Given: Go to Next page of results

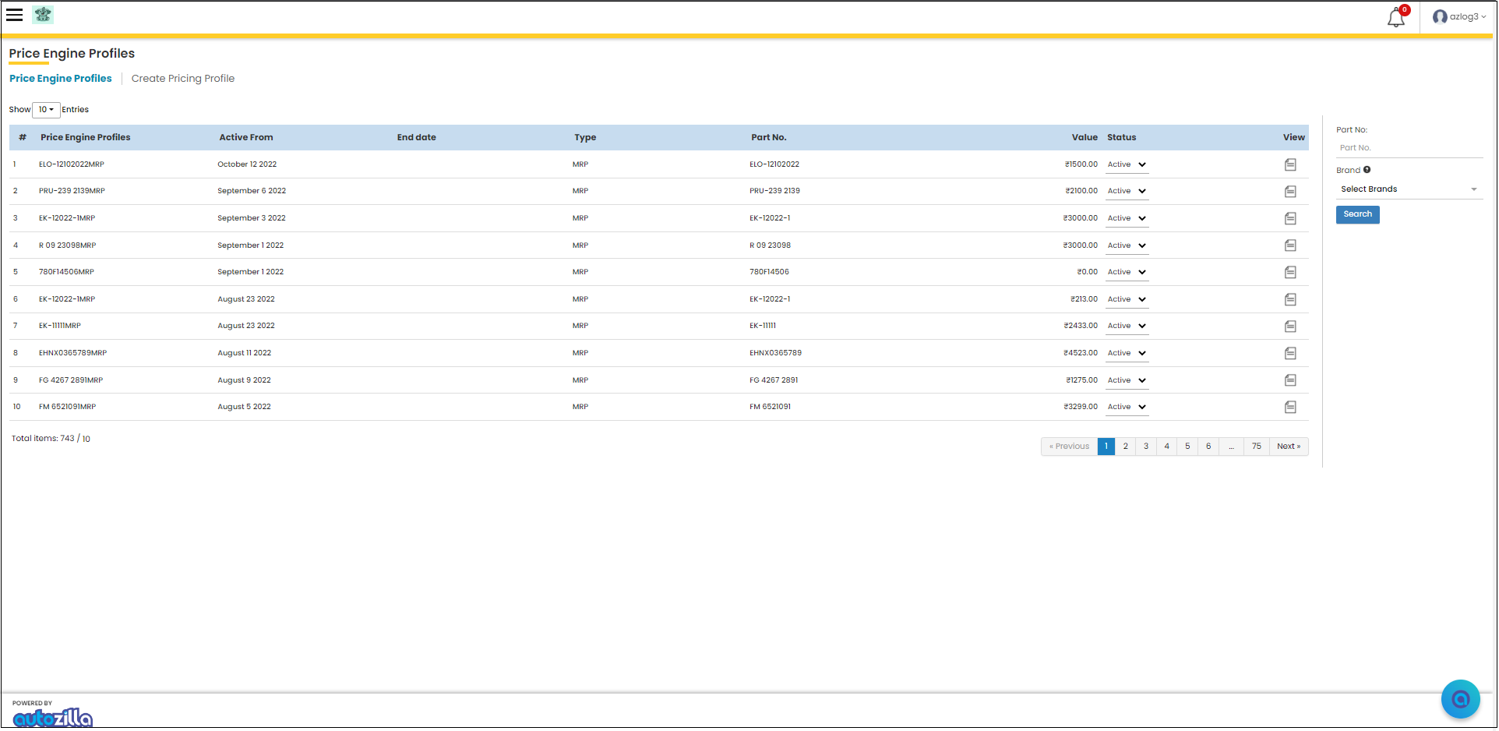Looking at the screenshot, I should (1288, 447).
